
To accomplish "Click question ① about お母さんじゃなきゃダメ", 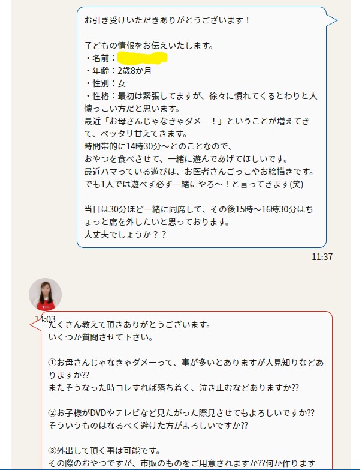I will pos(186,369).
